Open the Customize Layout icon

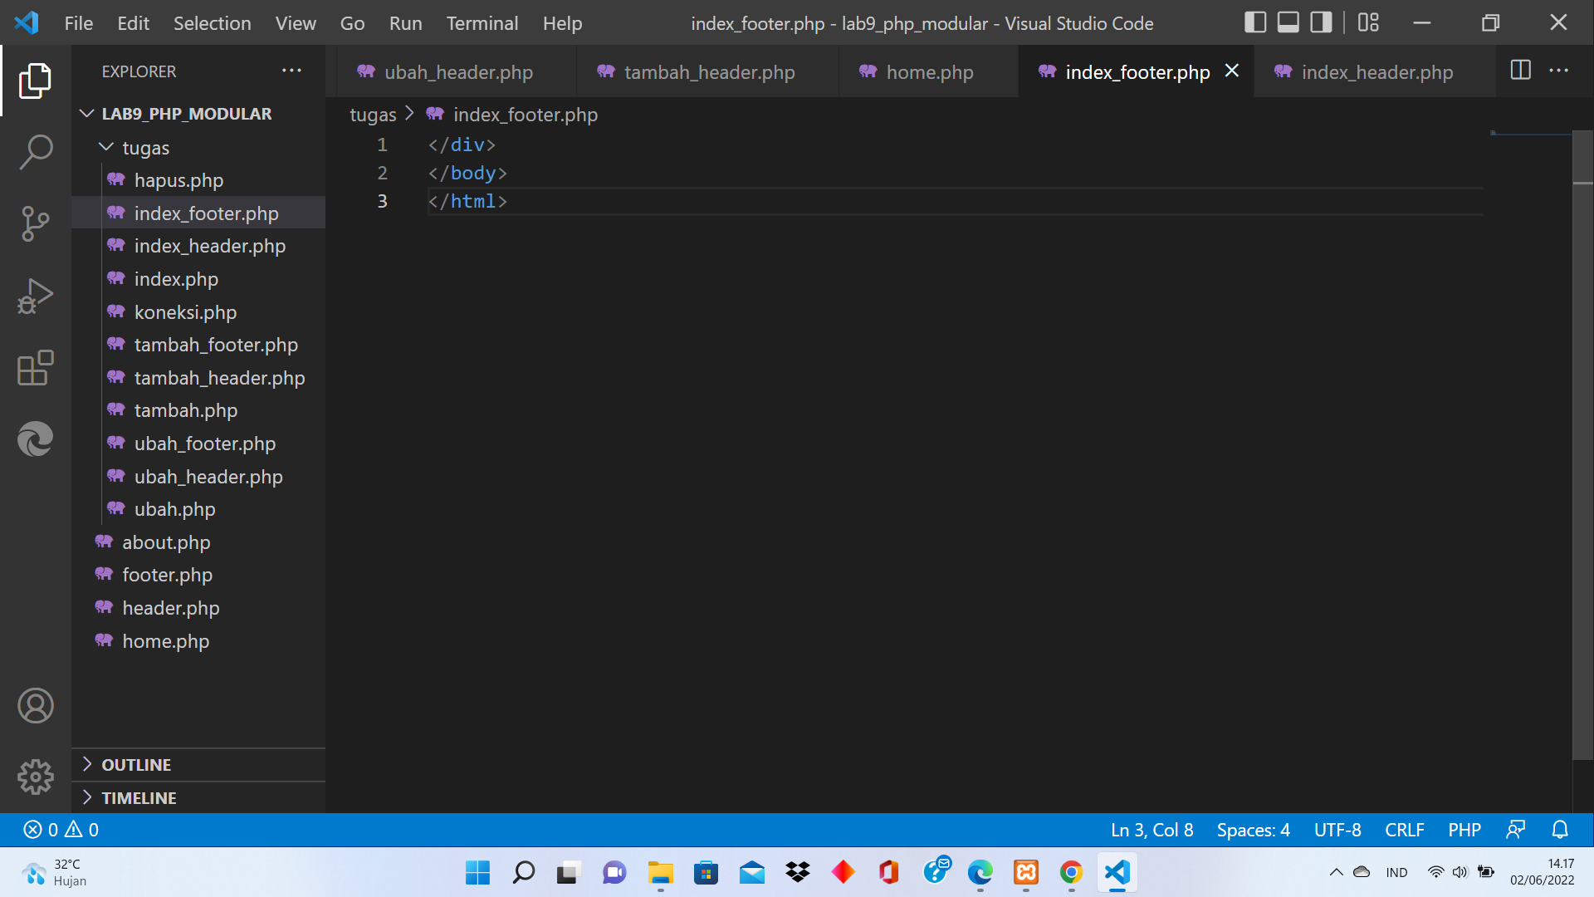[x=1368, y=22]
